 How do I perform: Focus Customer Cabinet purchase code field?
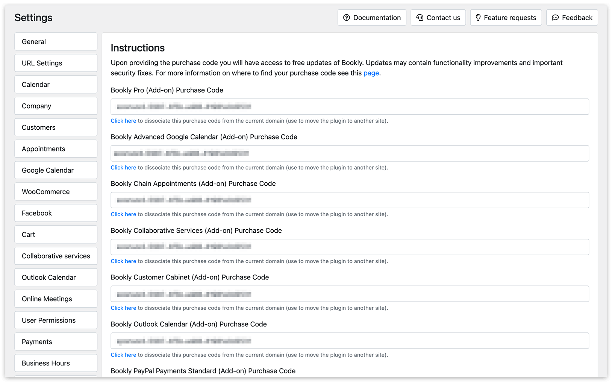[350, 294]
